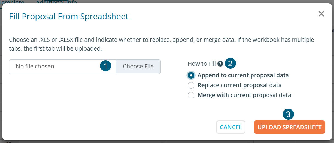334x143 pixels.
Task: Select the Append radio button circle
Action: (x=191, y=75)
